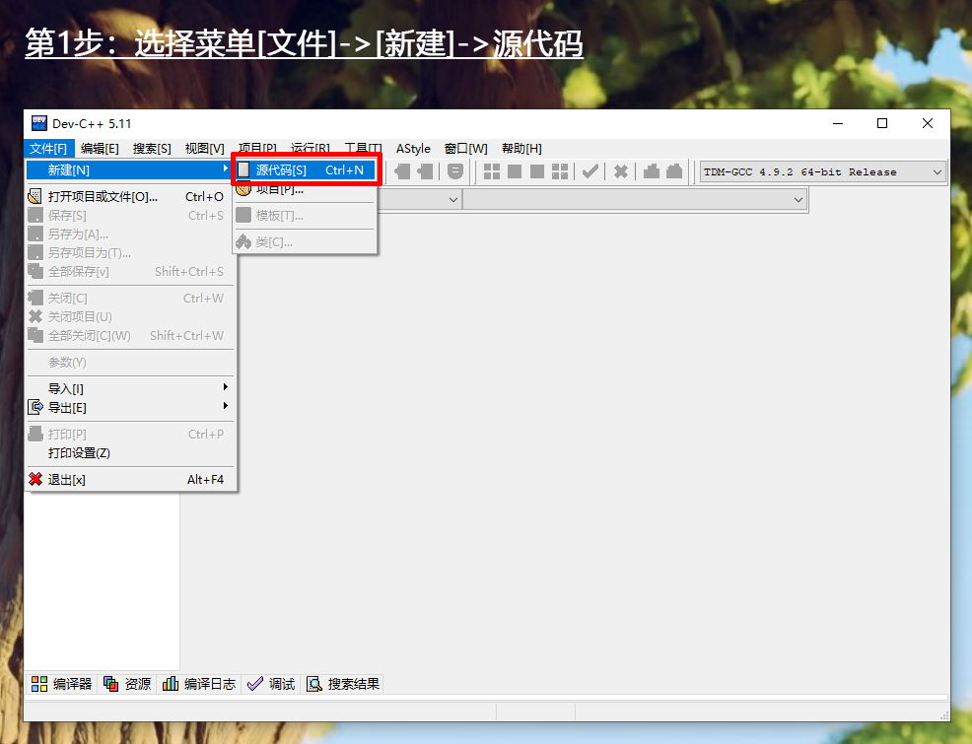The image size is (972, 744).
Task: Click the export icon beside 导出[E]
Action: 35,408
